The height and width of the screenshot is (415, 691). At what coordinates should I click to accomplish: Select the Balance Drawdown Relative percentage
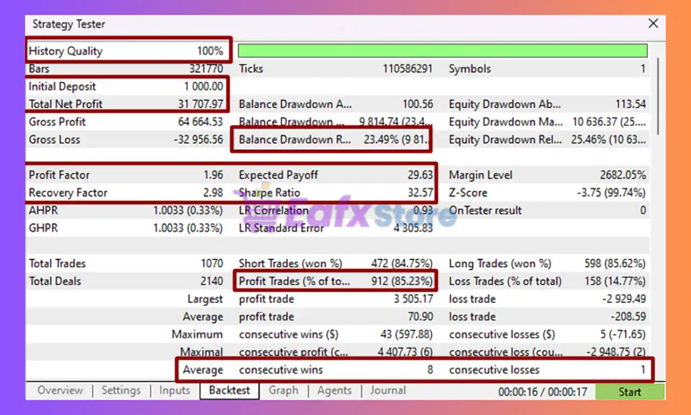pyautogui.click(x=397, y=140)
